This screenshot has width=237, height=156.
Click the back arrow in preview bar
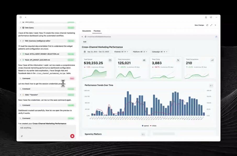click(x=82, y=37)
